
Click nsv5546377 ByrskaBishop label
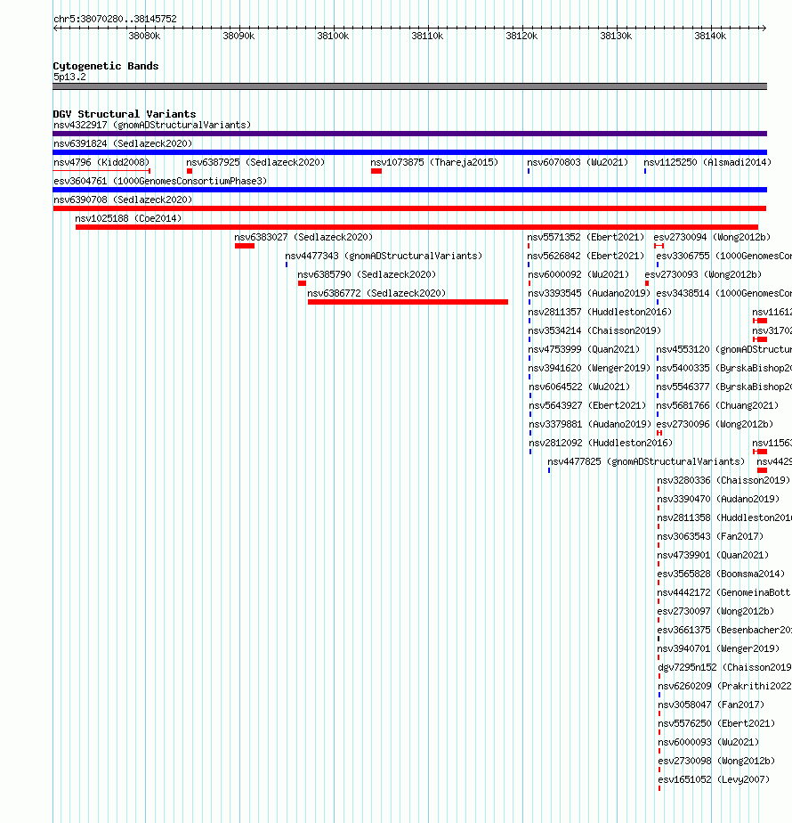[723, 387]
